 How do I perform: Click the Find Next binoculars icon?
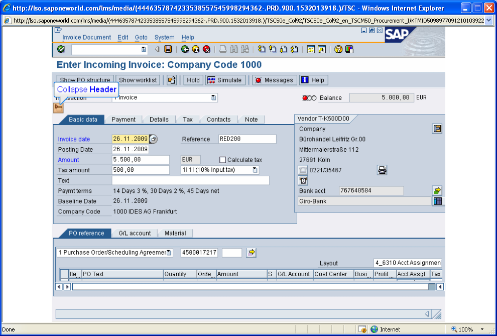tap(244, 49)
